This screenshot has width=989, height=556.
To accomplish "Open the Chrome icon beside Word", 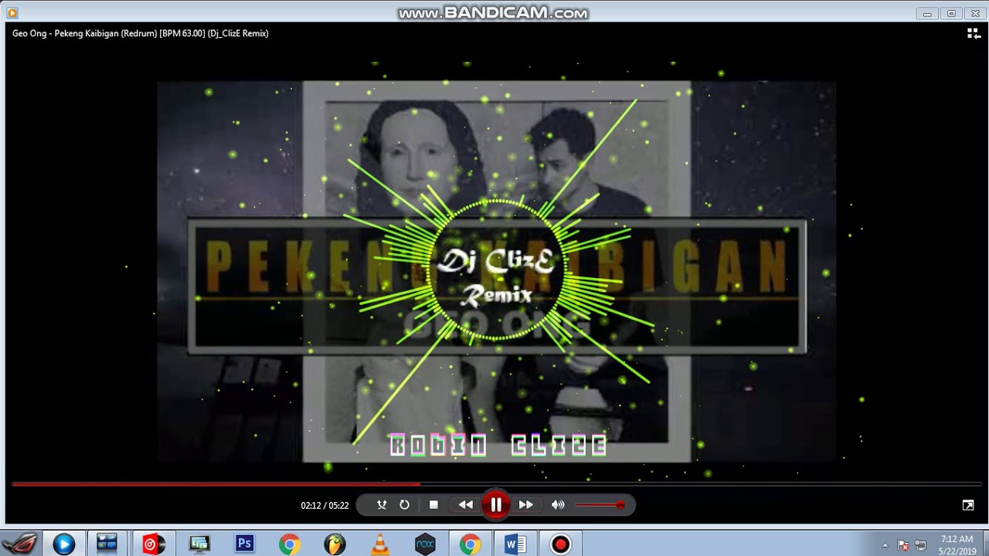I will [470, 544].
